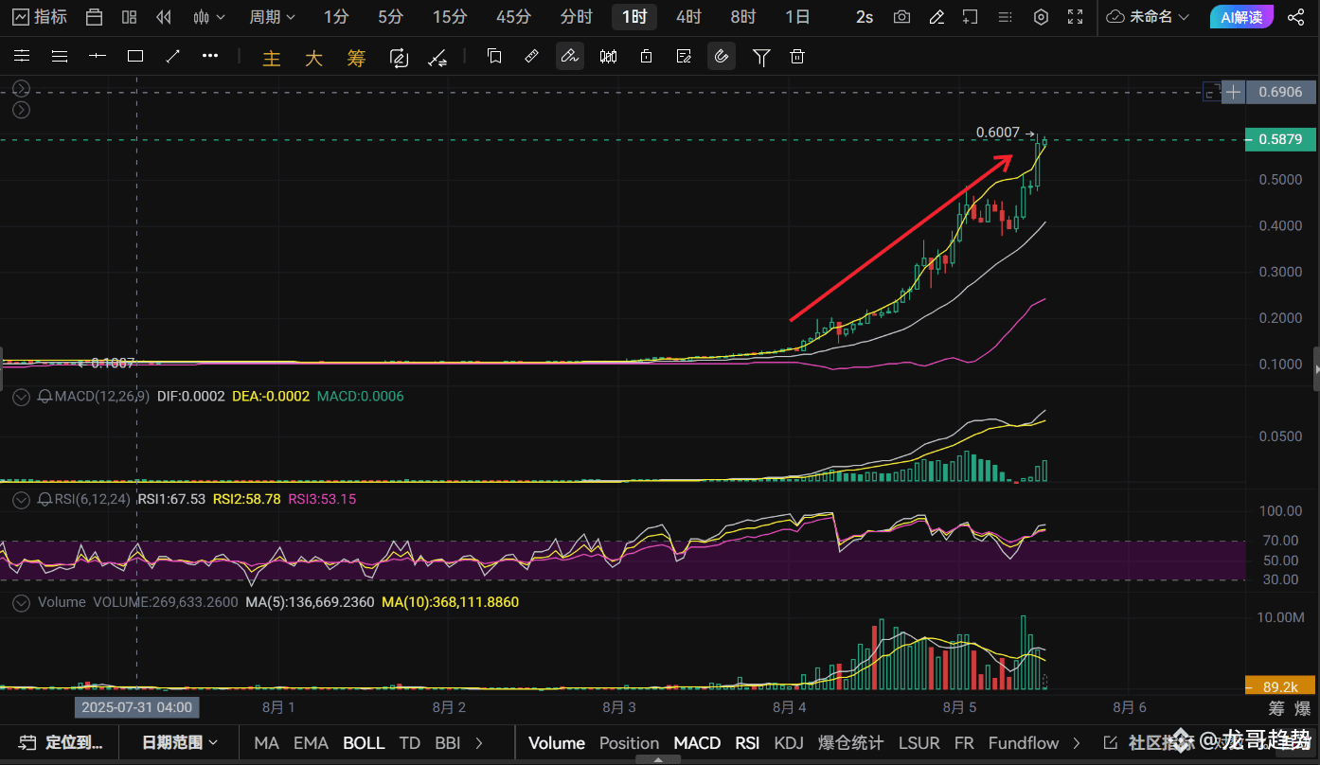Switch to the 15分 timeframe
Screen dimensions: 1320x765
tap(450, 17)
